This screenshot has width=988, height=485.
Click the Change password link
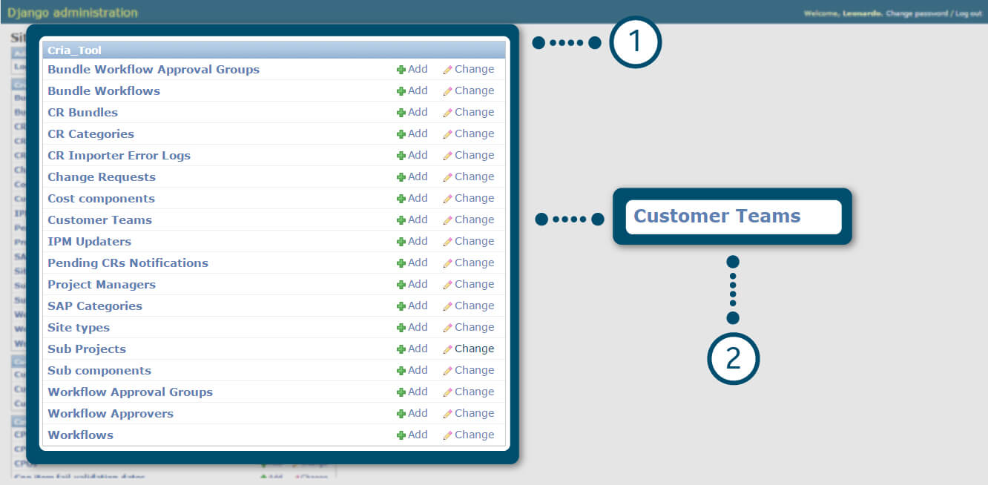[x=917, y=13]
